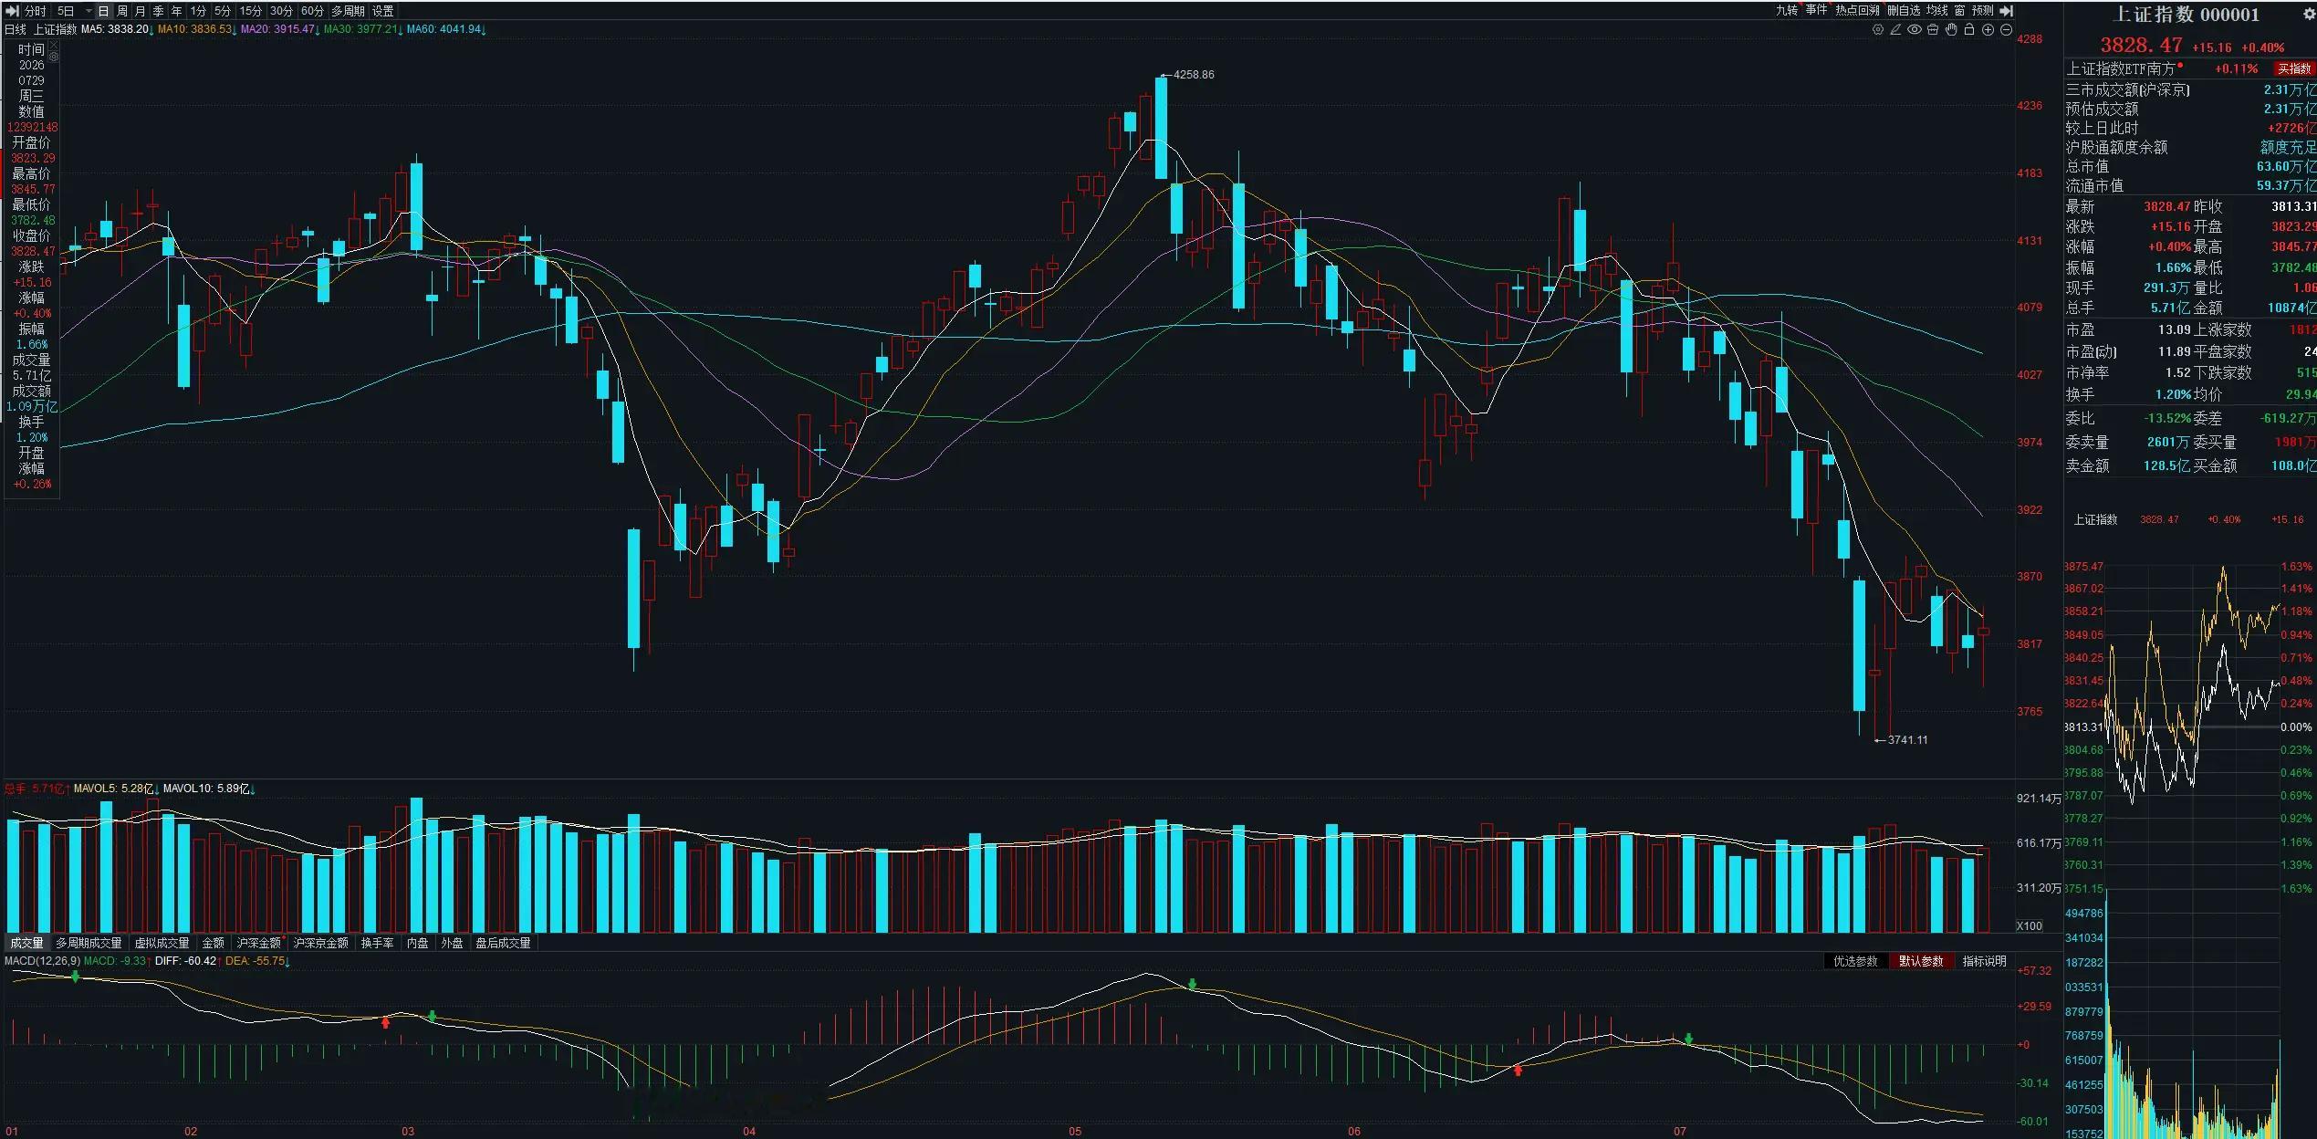Screen dimensions: 2317x1139
Task: Close the data tooltip panel with X icon
Action: [x=54, y=46]
